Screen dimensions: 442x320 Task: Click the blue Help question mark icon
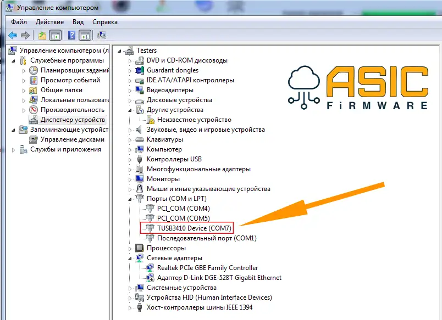pyautogui.click(x=72, y=36)
